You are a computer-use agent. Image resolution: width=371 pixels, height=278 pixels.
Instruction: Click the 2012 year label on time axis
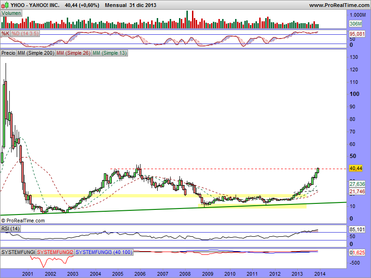click(275, 274)
